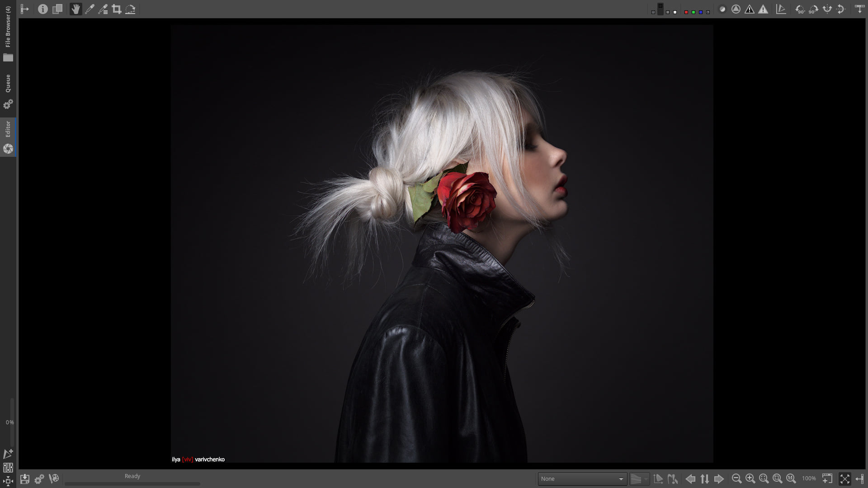This screenshot has width=868, height=488.
Task: Select the Straighten / rotate tool
Action: tap(130, 9)
